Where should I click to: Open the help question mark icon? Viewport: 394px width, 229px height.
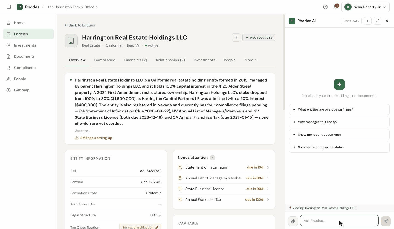click(x=325, y=7)
